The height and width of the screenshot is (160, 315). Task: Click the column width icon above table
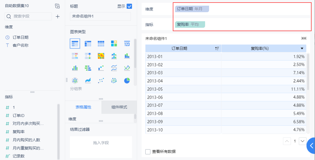point(304,38)
